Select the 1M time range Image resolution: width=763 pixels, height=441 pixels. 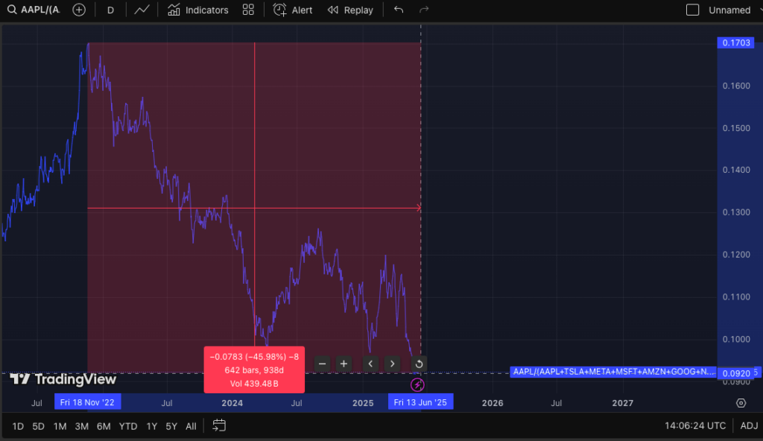tap(60, 426)
